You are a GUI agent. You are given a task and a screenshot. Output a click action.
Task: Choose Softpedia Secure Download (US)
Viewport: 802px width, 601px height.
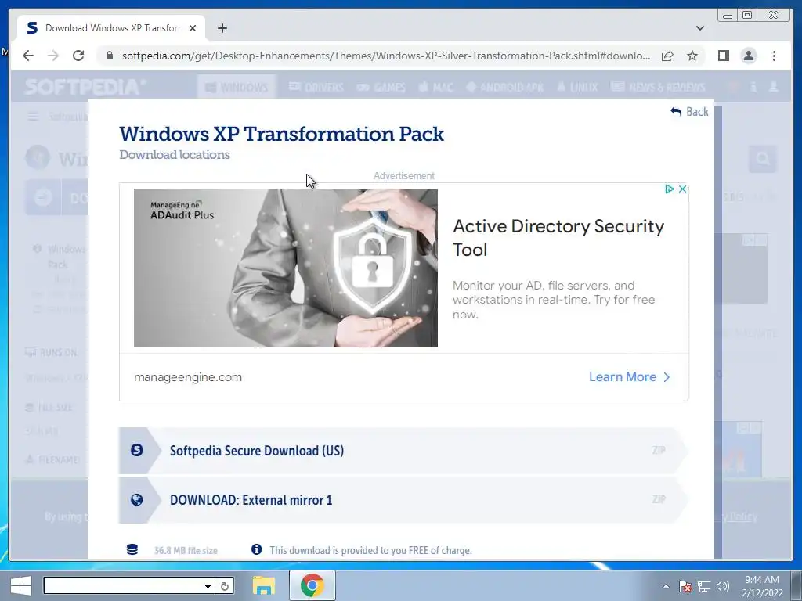point(402,450)
